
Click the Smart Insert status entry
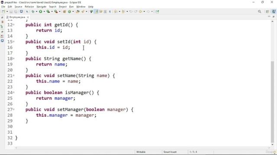[x=170, y=152]
